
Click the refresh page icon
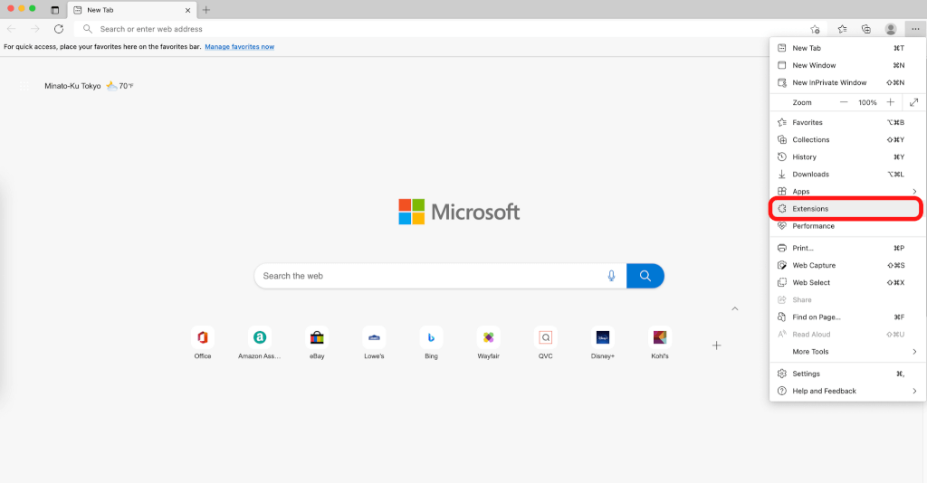click(59, 29)
